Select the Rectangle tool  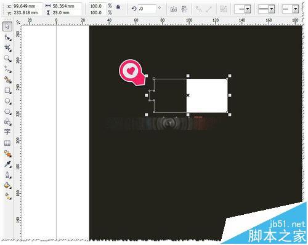7,90
